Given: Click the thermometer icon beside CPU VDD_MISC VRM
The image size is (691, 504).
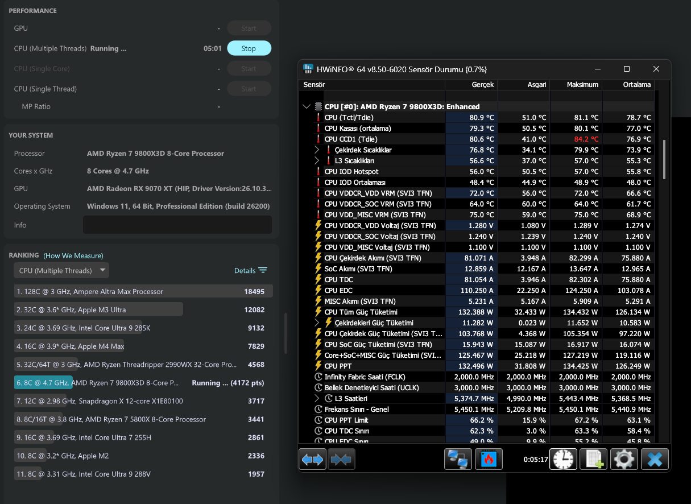Looking at the screenshot, I should pyautogui.click(x=318, y=215).
